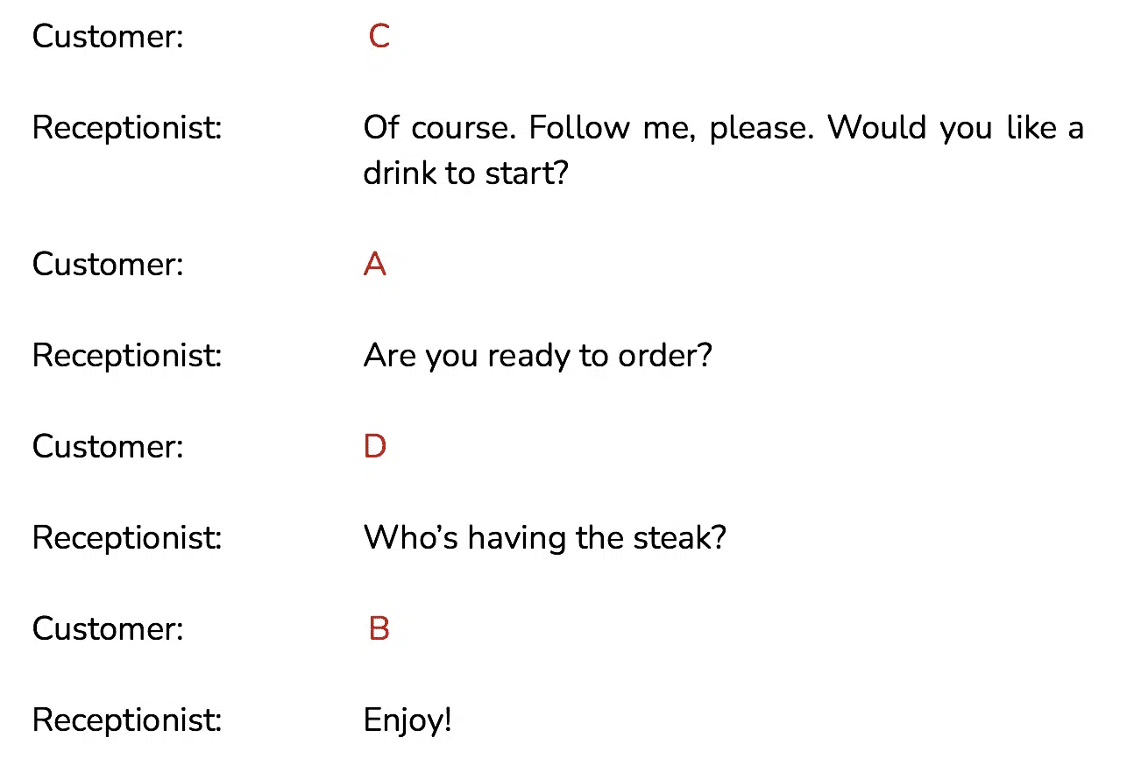Click the Receptionist label beside "Enjoy!"
The image size is (1127, 780).
[x=127, y=721]
